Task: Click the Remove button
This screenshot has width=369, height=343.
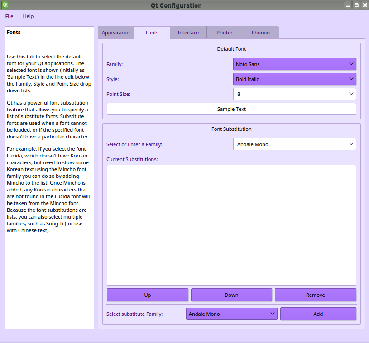Action: (315, 295)
